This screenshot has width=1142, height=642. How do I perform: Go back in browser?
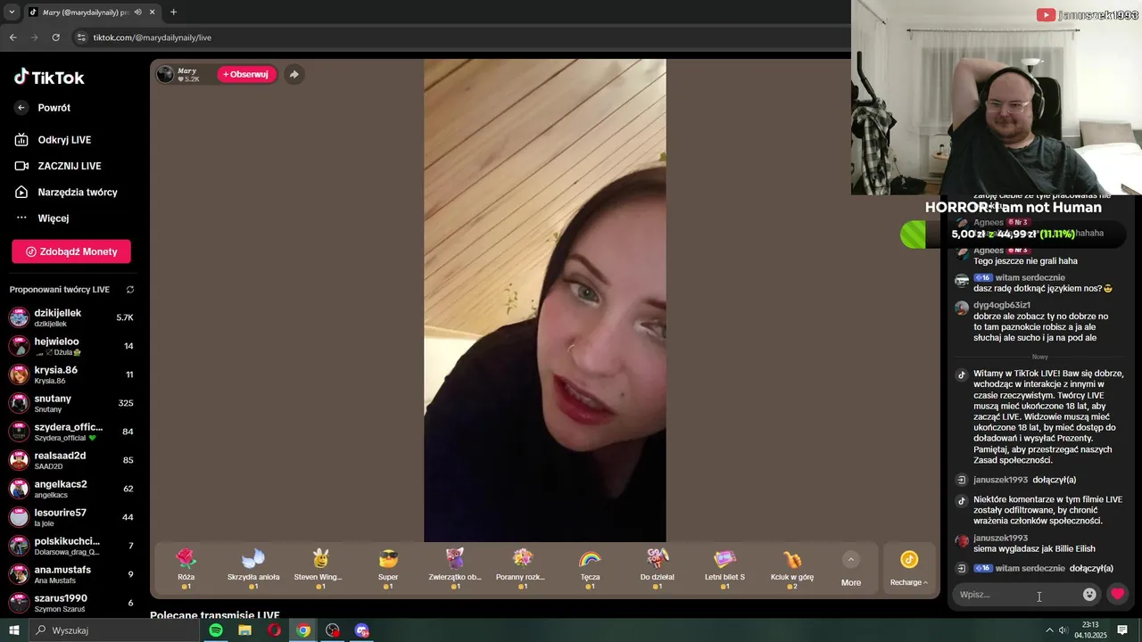[x=12, y=37]
